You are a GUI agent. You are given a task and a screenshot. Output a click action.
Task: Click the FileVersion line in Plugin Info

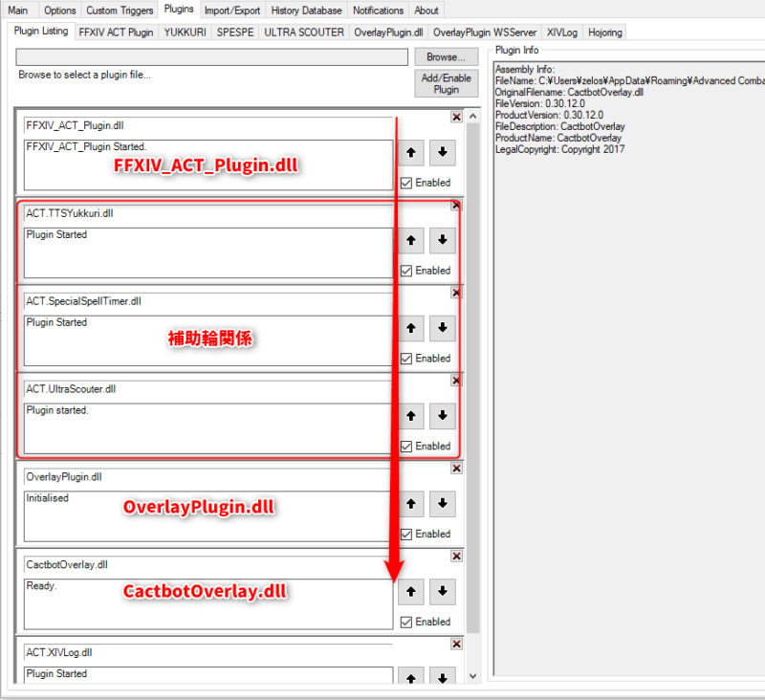(540, 103)
